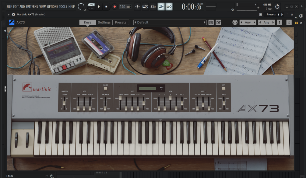The height and width of the screenshot is (178, 306).
Task: Click the VCF EG slider handle
Action: (144, 103)
